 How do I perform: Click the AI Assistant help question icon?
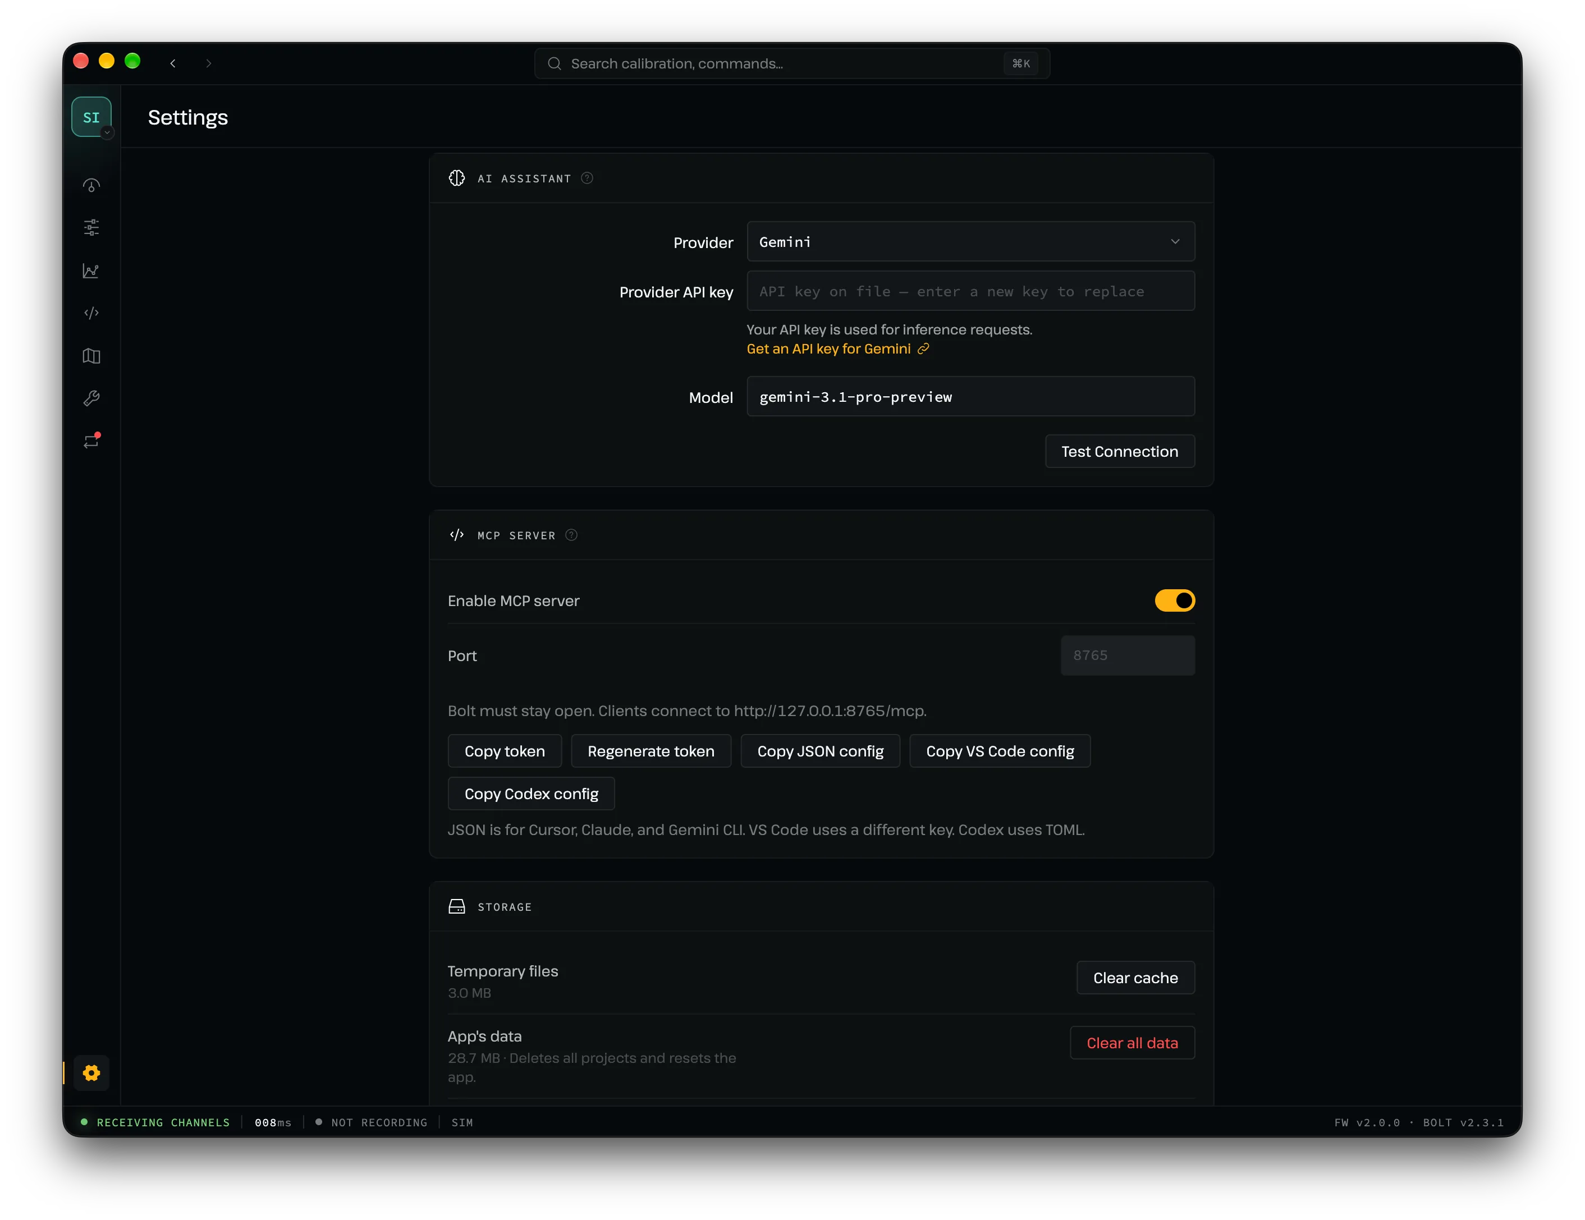(x=587, y=178)
